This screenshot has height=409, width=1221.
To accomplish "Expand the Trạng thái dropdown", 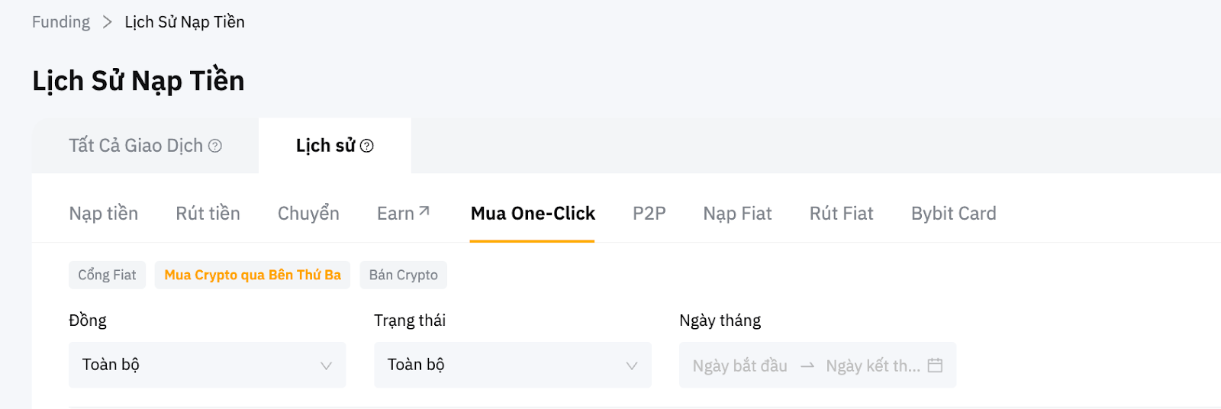I will [512, 365].
